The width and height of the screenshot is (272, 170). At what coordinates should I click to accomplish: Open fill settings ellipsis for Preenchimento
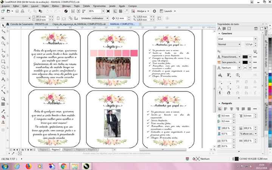[255, 57]
